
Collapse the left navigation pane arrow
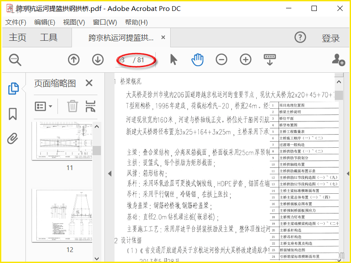point(110,174)
